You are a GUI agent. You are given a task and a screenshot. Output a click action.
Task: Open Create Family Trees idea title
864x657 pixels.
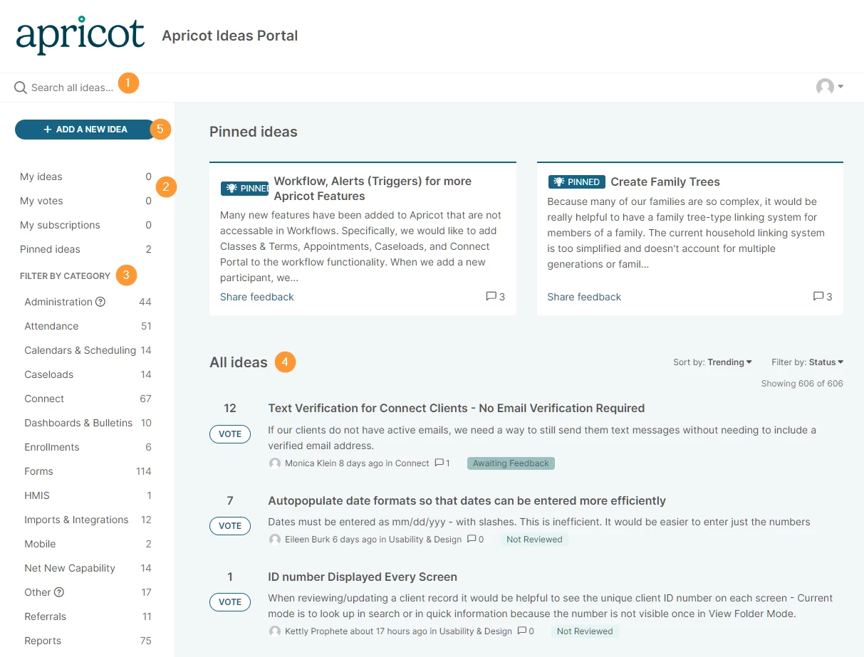click(665, 182)
